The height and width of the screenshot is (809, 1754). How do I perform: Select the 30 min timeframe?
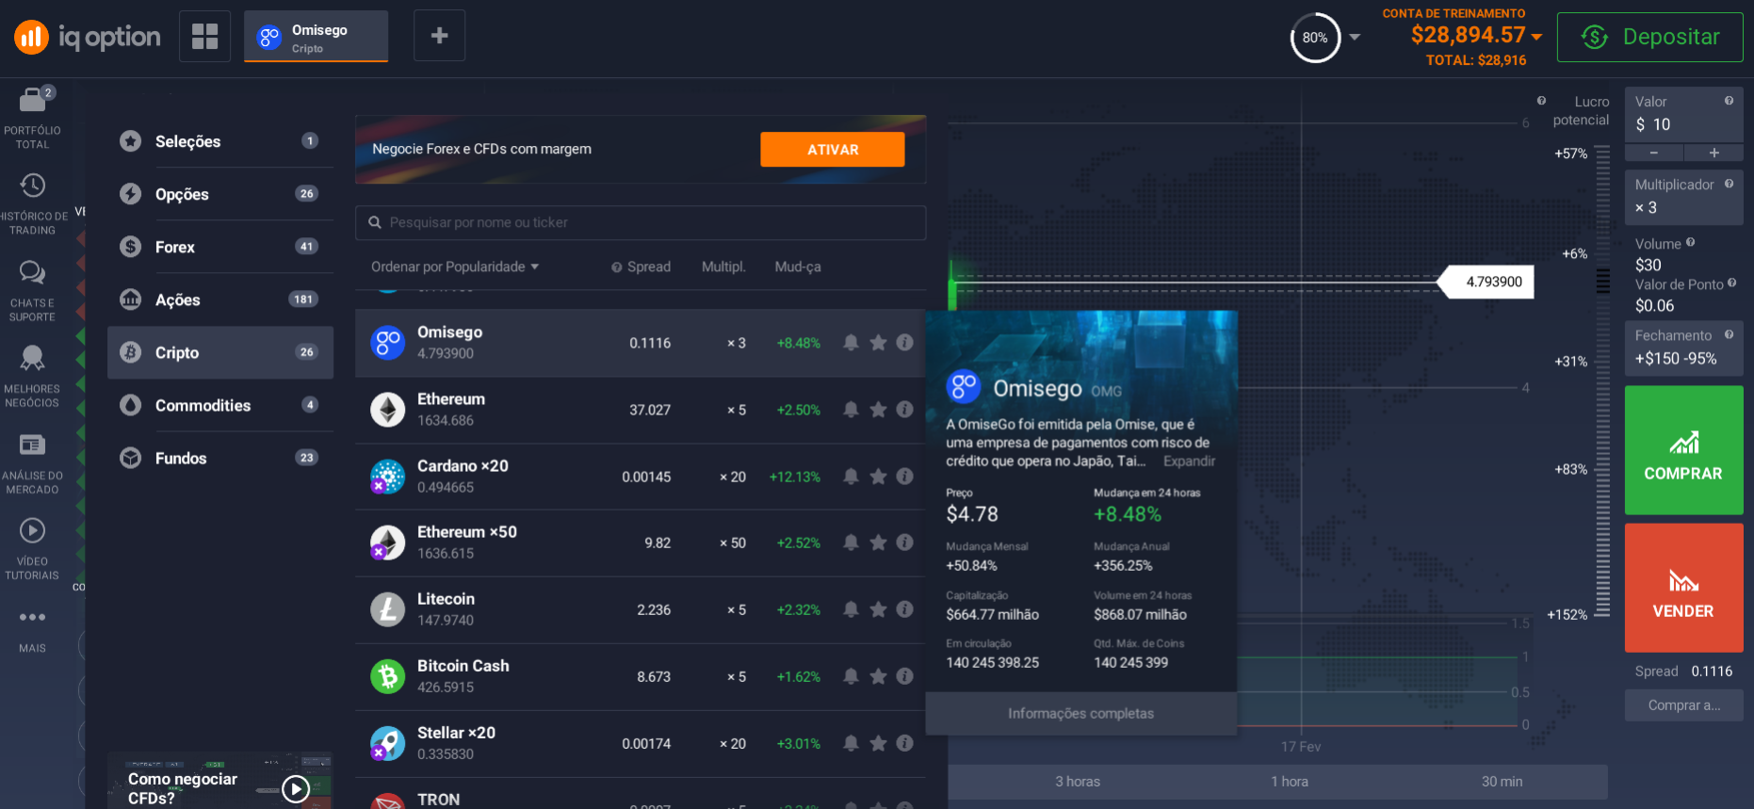click(1502, 782)
